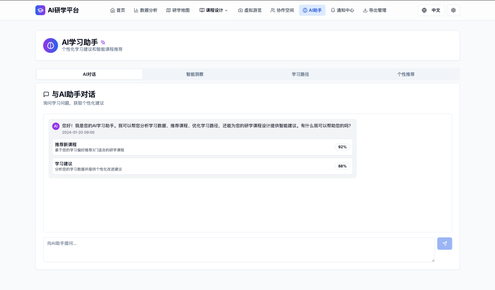The image size is (495, 290).
Task: Open 虚拟游览 virtual tour page
Action: [250, 10]
